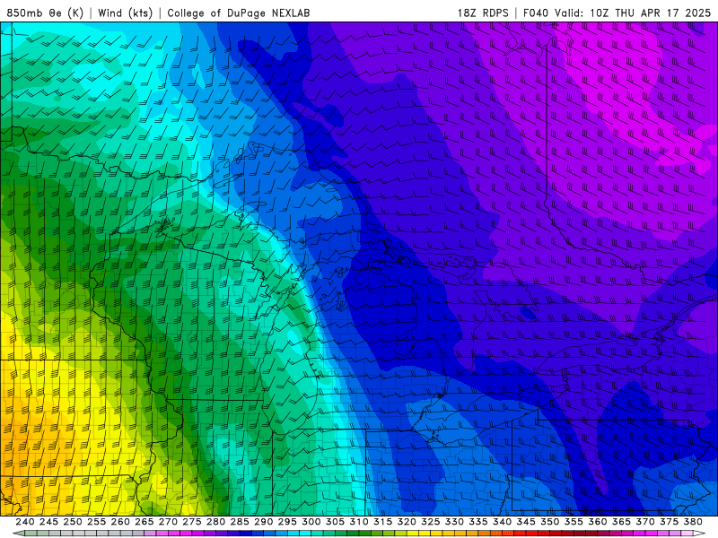Select the 280 value on the color scale

pos(215,522)
